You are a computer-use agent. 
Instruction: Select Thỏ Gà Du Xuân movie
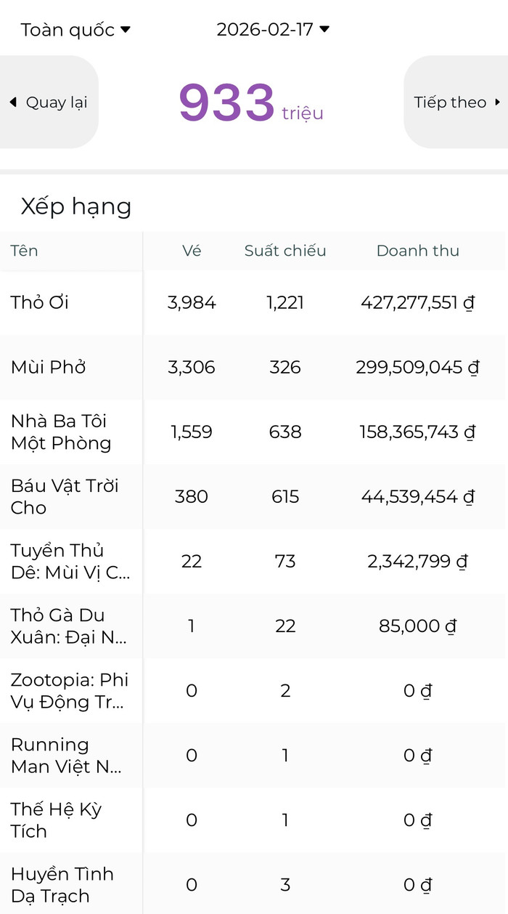(68, 626)
